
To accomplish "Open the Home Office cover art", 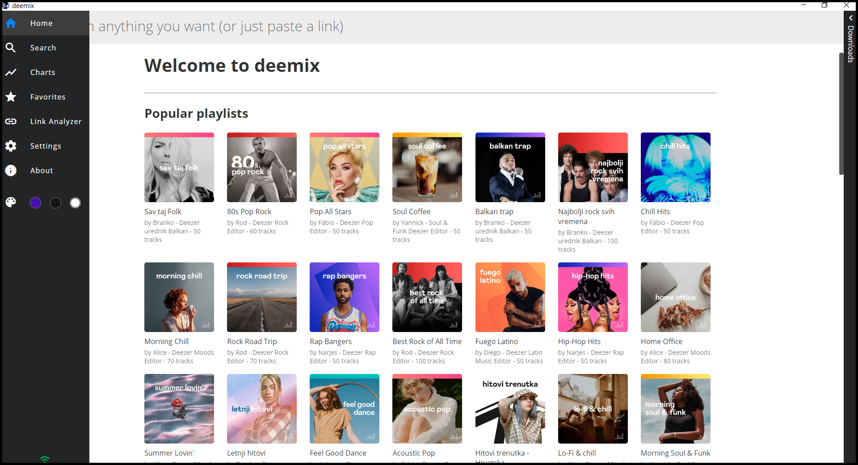I will (x=676, y=297).
